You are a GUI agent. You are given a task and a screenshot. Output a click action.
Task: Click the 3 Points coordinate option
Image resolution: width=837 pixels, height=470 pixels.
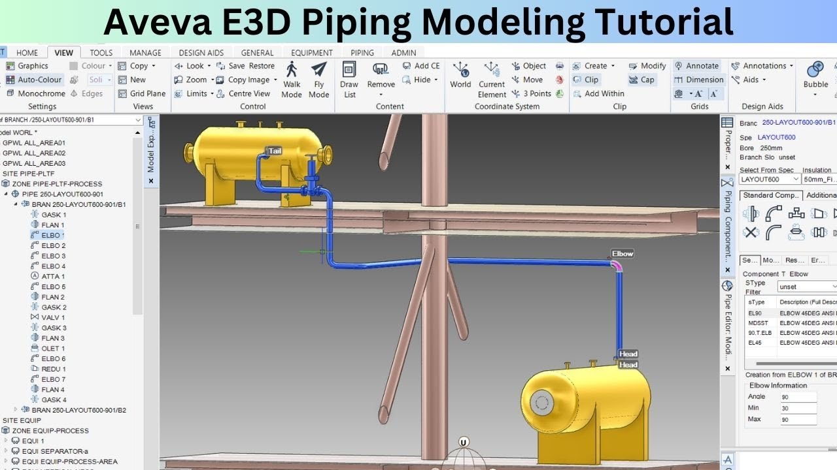(531, 93)
